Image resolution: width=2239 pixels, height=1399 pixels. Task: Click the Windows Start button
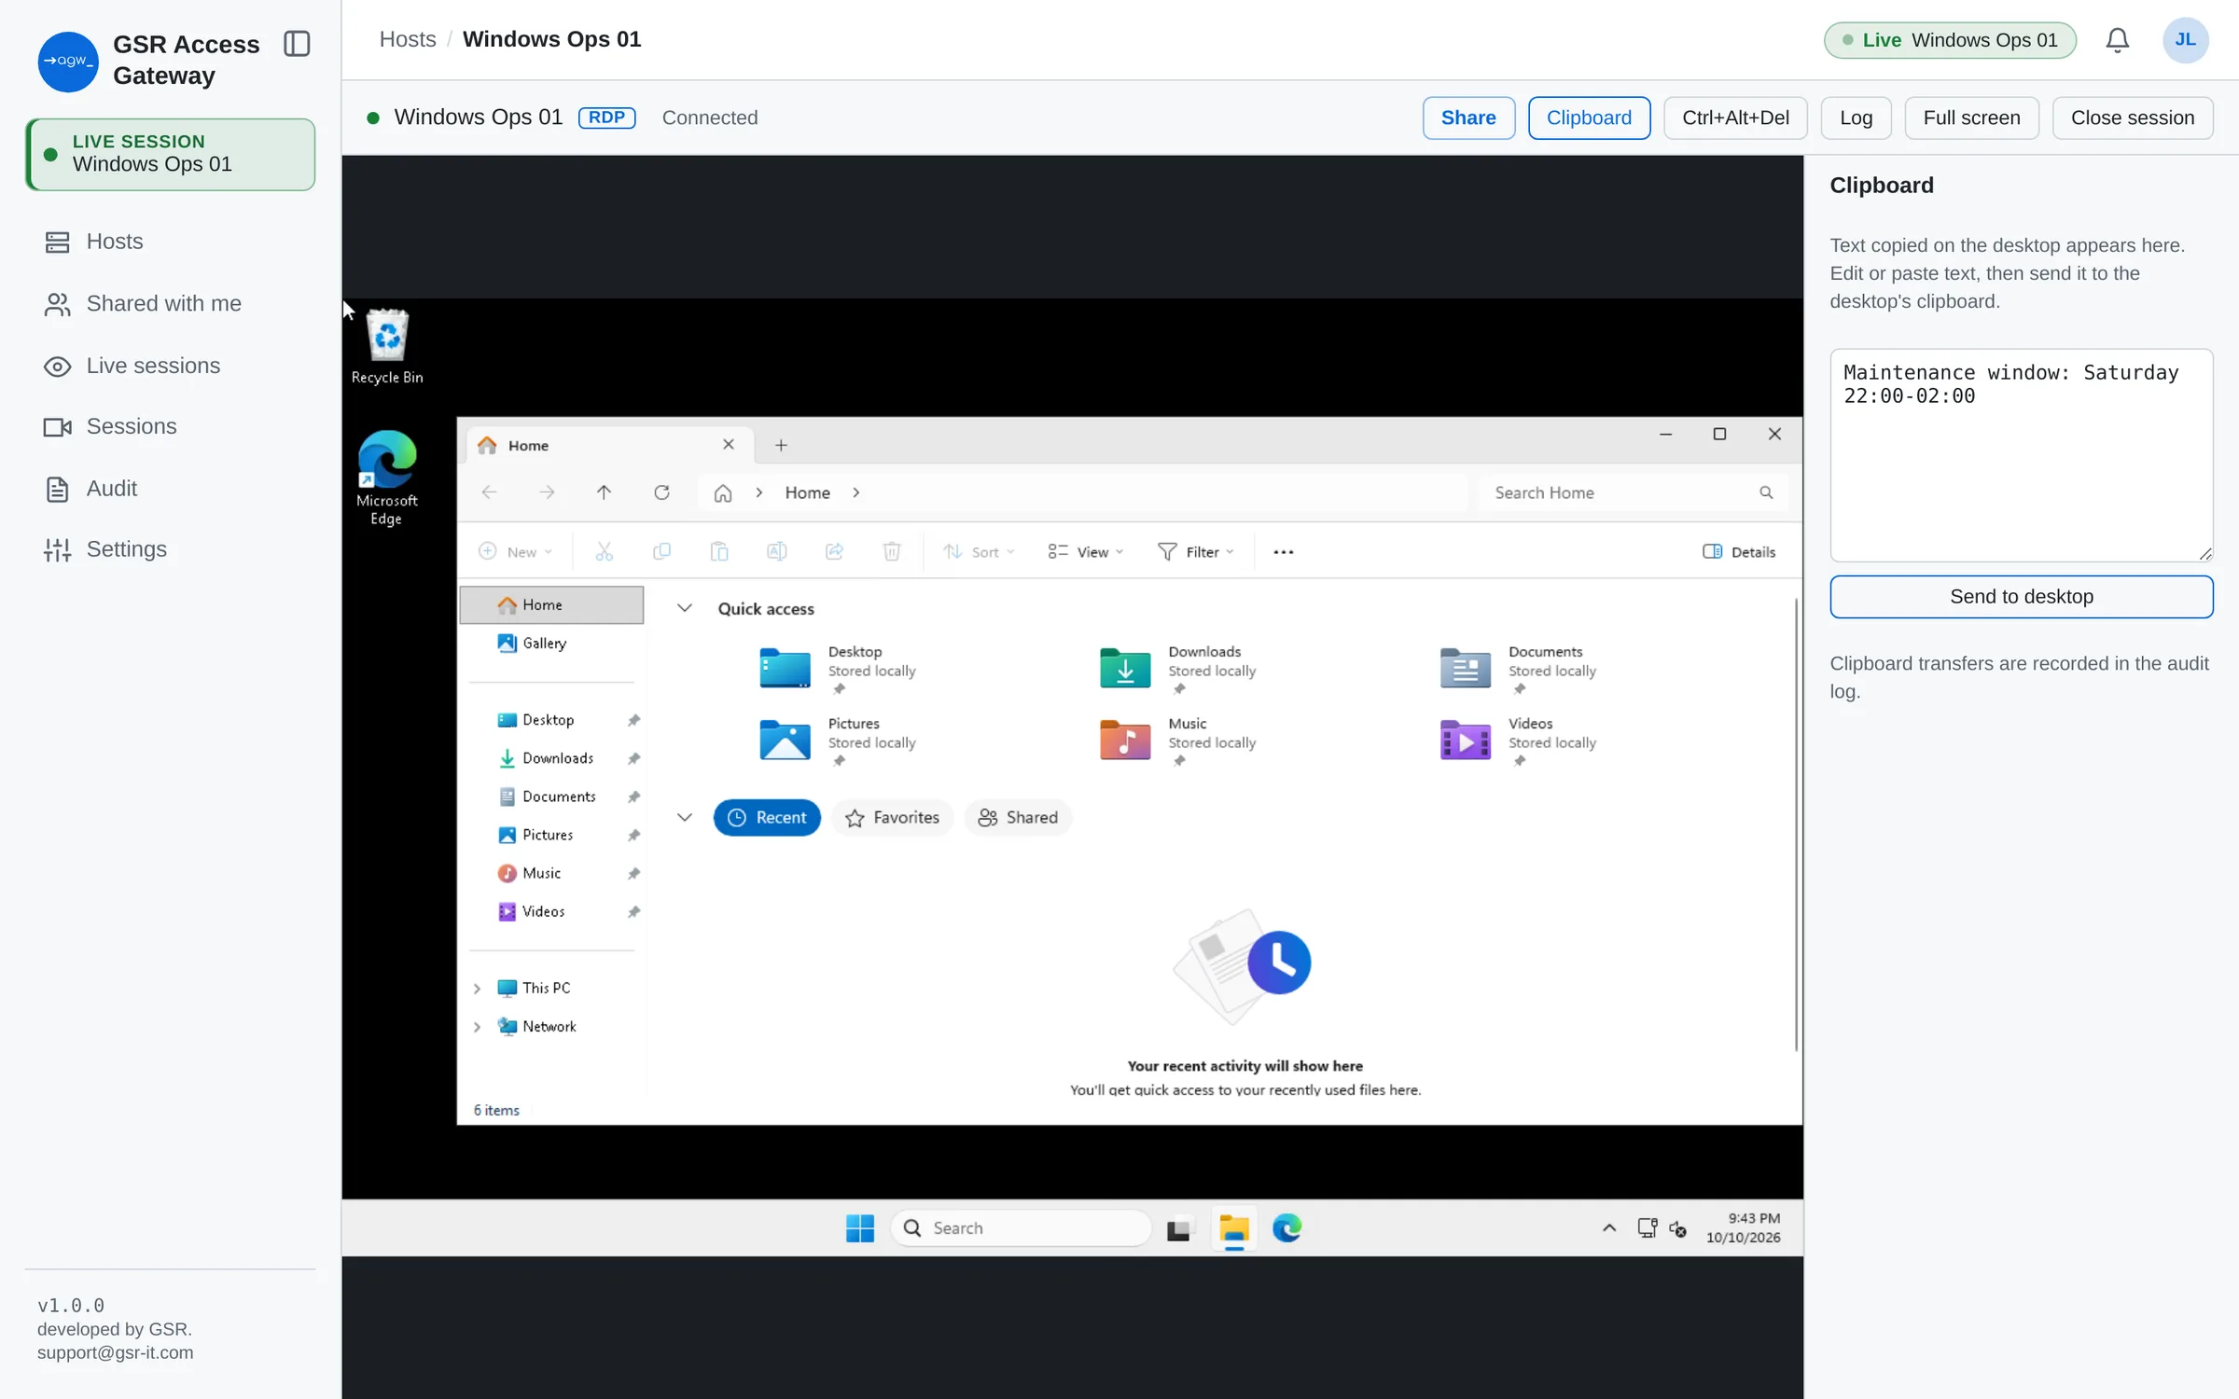coord(859,1228)
